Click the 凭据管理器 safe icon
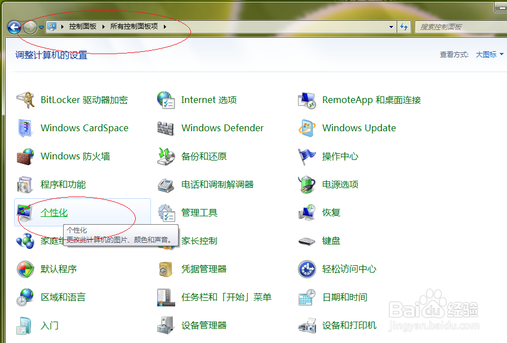This screenshot has width=507, height=343. tap(166, 269)
